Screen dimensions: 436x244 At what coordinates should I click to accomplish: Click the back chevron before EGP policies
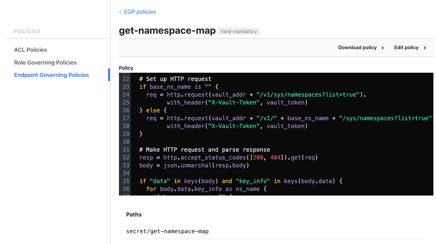pyautogui.click(x=120, y=12)
